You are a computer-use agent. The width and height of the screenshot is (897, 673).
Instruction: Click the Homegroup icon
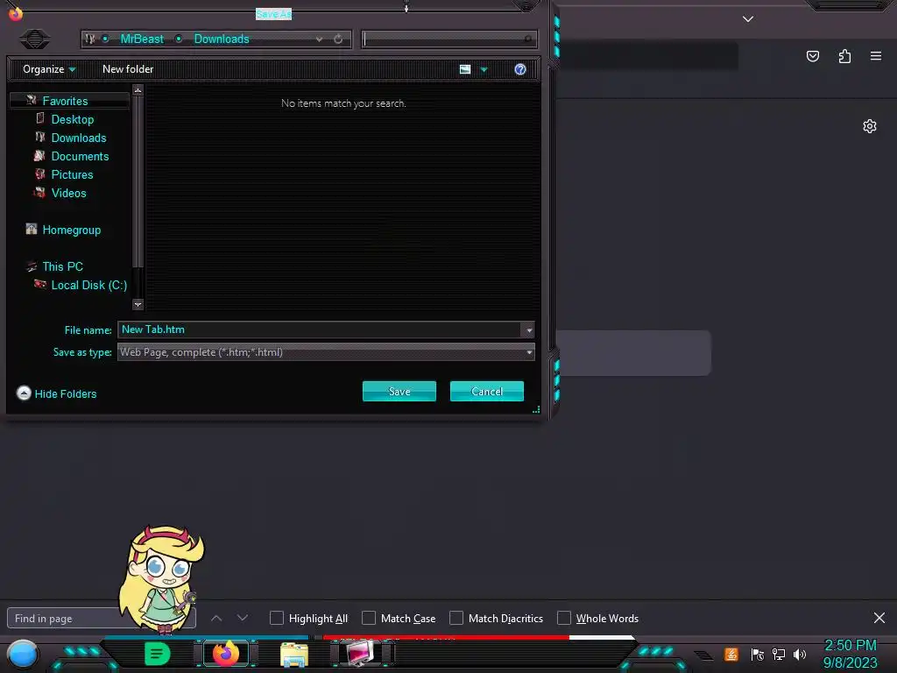tap(32, 229)
